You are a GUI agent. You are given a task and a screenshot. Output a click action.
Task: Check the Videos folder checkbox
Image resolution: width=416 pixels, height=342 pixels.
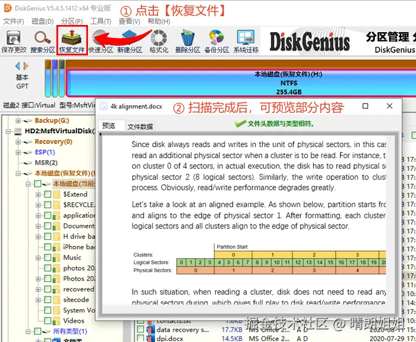48,321
